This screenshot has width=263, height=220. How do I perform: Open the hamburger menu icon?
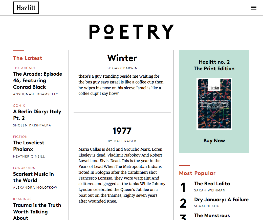point(253,8)
